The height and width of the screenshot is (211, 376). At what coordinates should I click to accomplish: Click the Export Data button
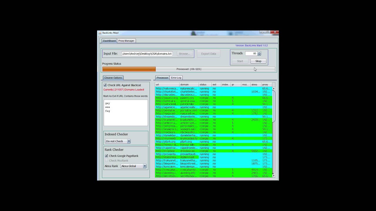(x=209, y=54)
